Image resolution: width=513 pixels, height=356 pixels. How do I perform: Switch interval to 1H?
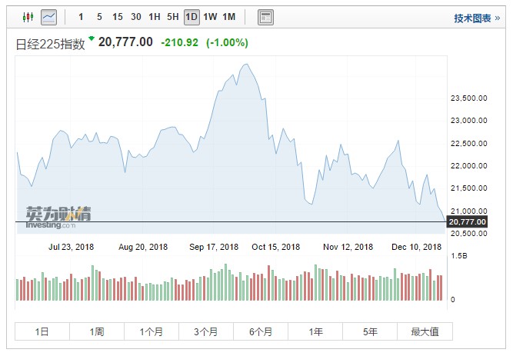coord(155,17)
